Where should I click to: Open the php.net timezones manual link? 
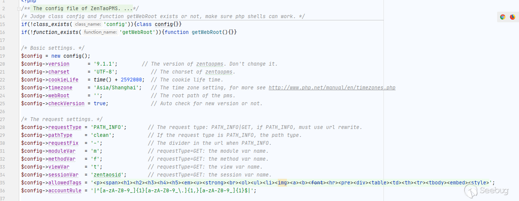click(332, 88)
